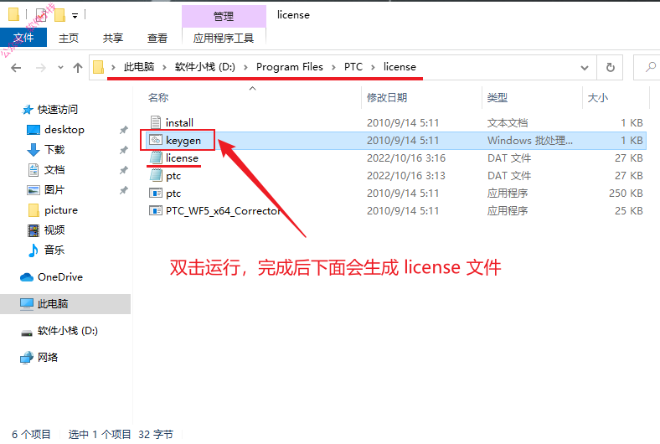
Task: Click the license breadcrumb at path end
Action: 400,67
